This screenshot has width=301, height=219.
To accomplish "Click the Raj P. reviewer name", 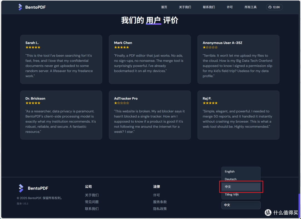I will click(x=207, y=98).
